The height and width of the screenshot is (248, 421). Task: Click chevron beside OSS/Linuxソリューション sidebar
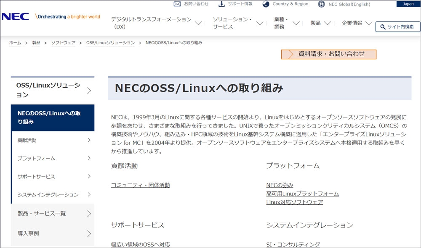coord(89,91)
